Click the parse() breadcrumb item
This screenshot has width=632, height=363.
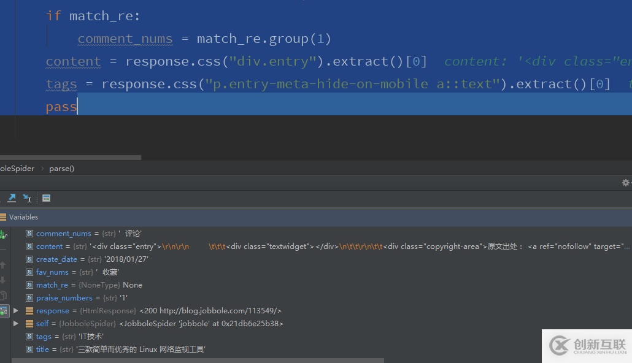tap(61, 169)
